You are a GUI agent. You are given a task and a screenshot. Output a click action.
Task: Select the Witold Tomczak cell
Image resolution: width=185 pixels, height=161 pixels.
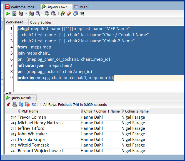pos(49,145)
